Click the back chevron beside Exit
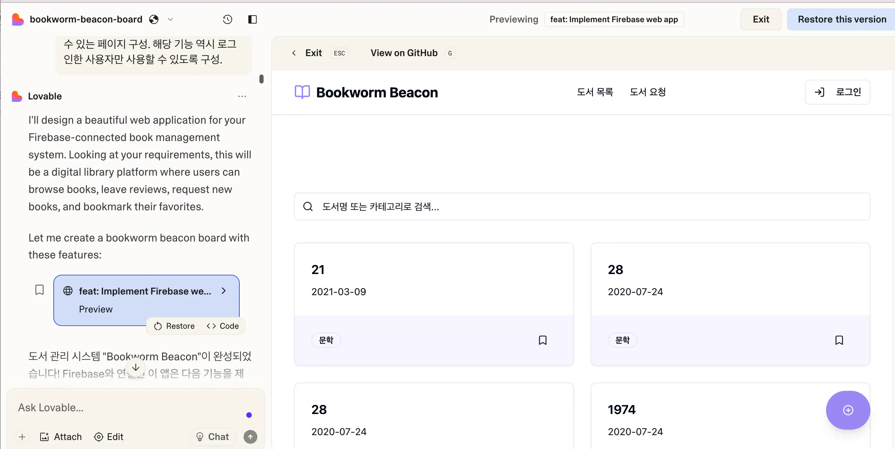The height and width of the screenshot is (449, 895). [294, 53]
